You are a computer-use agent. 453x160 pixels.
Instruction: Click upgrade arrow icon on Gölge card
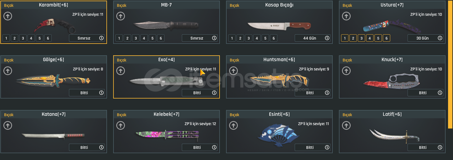point(8,71)
